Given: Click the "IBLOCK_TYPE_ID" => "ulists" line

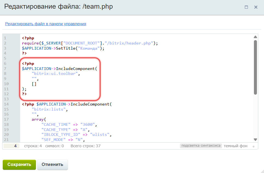Looking at the screenshot, I should [x=76, y=134].
